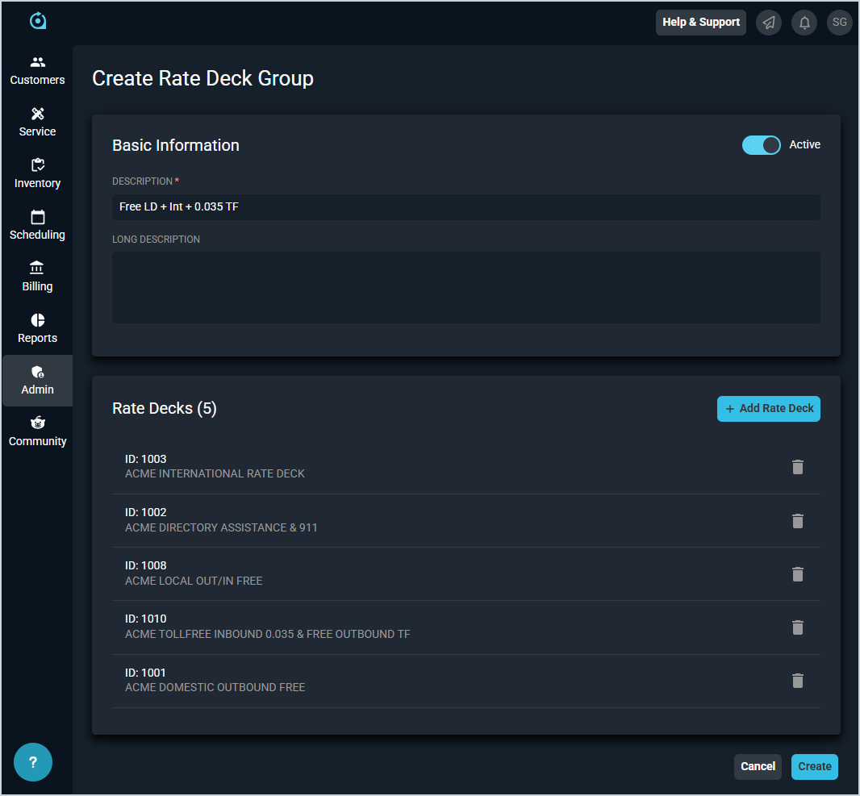
Task: Open the SG user avatar menu
Action: (x=839, y=23)
